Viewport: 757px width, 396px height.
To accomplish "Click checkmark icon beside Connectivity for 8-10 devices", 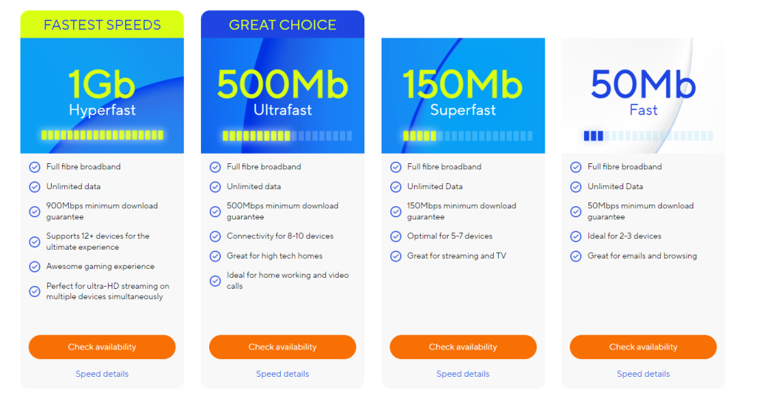I will tap(215, 236).
